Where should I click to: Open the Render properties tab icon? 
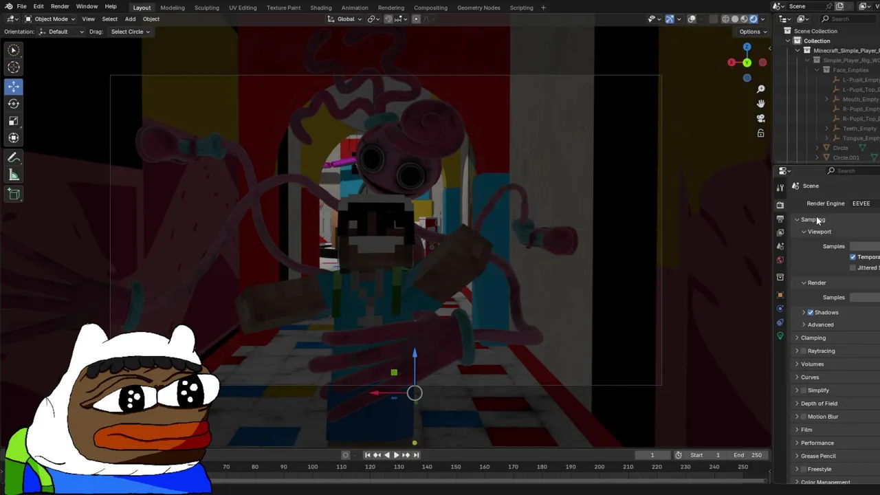click(780, 205)
